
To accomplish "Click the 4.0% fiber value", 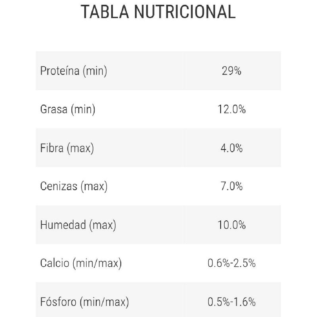I will coord(231,148).
